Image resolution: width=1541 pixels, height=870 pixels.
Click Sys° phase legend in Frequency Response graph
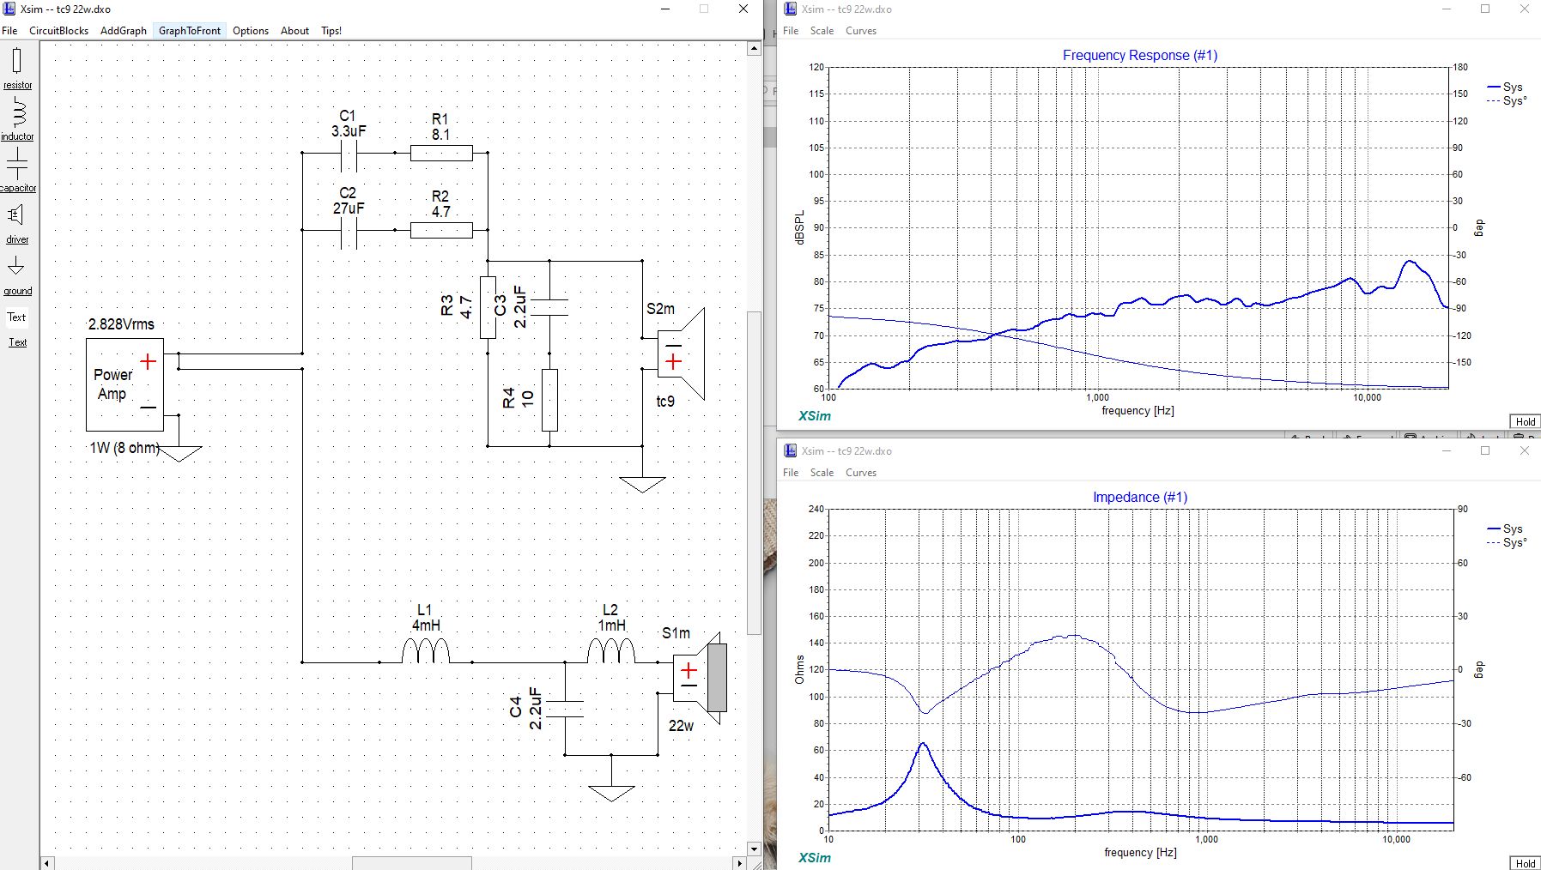pyautogui.click(x=1506, y=101)
